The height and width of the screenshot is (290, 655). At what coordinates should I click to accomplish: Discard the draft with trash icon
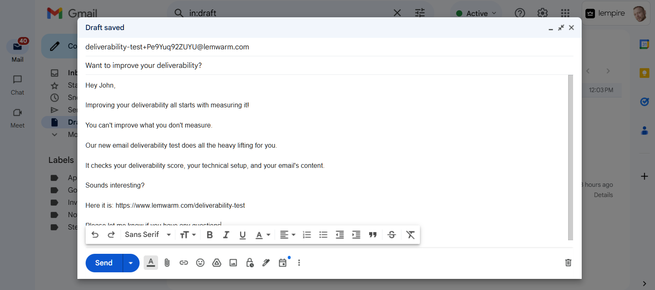coord(568,262)
